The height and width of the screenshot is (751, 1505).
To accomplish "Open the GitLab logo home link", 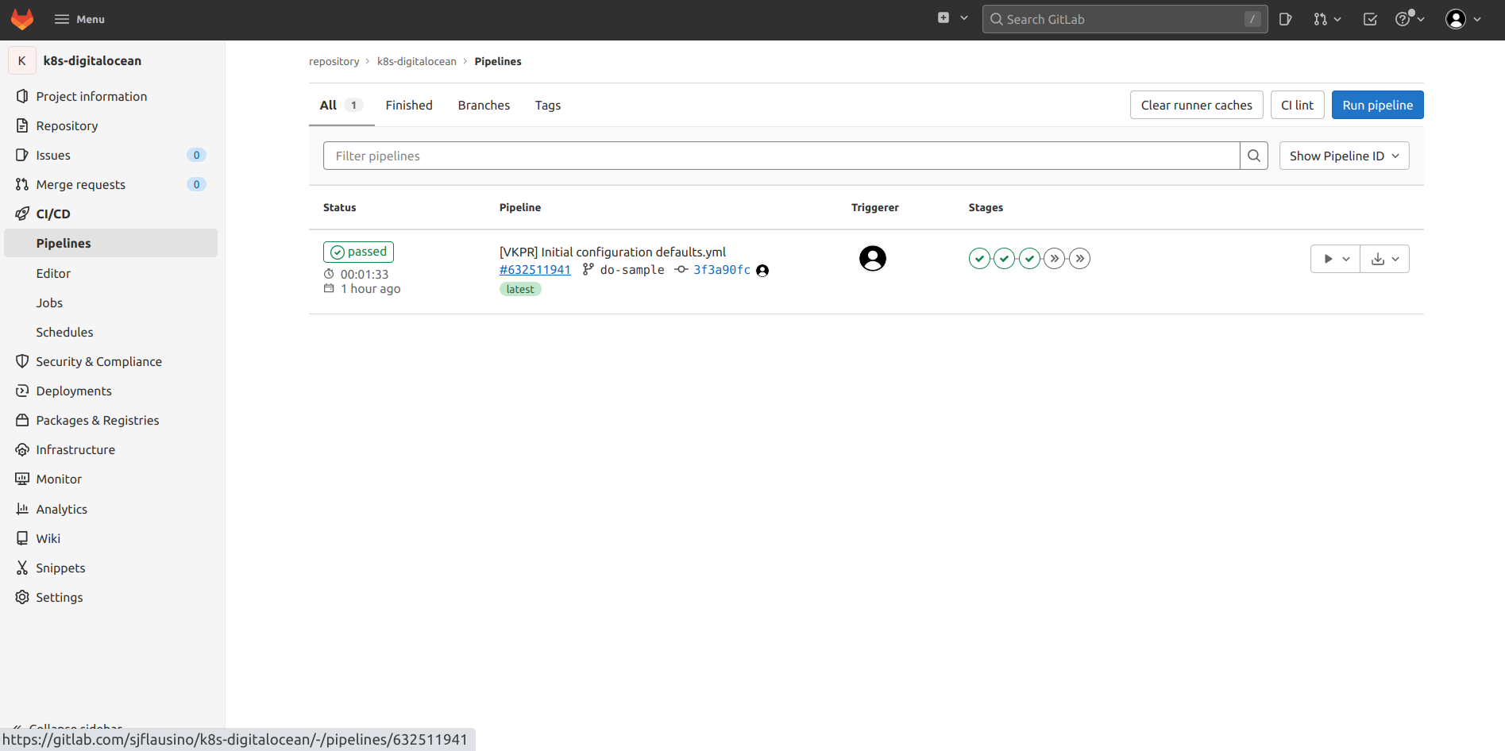I will (22, 19).
